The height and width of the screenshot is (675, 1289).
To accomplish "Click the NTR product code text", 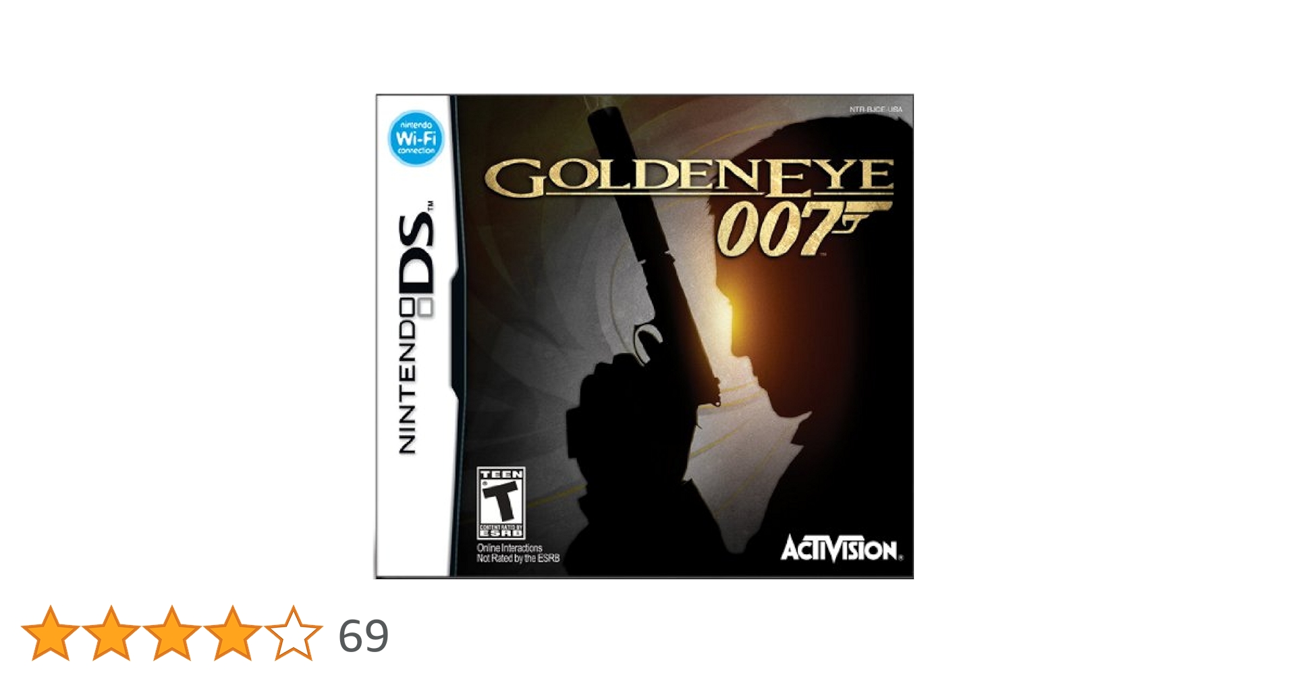I will (x=875, y=109).
